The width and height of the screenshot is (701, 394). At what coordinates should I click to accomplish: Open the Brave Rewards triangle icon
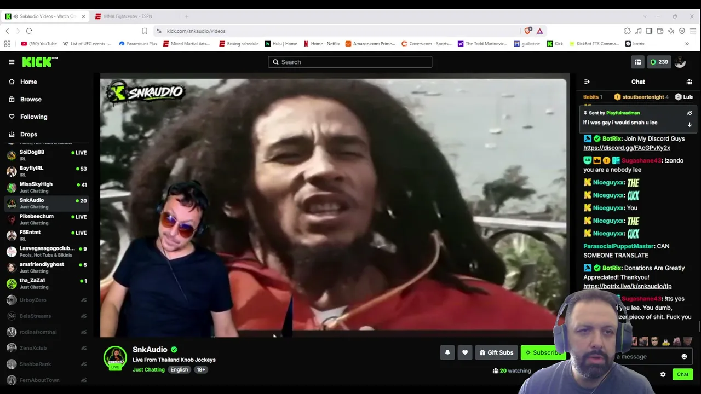539,31
